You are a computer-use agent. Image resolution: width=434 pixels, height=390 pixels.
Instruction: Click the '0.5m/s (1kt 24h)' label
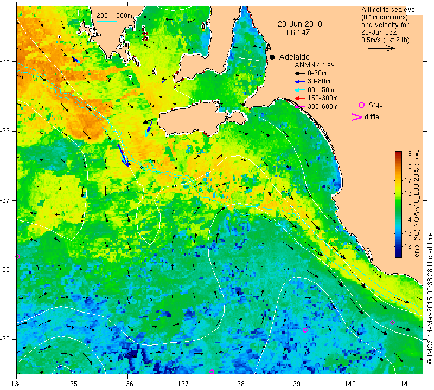pos(385,40)
